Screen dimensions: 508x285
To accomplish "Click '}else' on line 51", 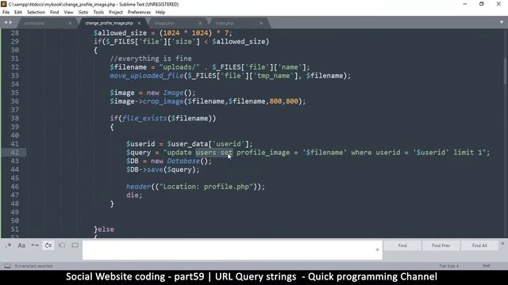I will pyautogui.click(x=104, y=229).
